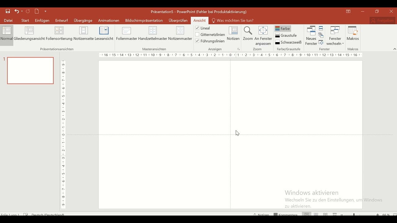397x223 pixels.
Task: Switch to the Start tab
Action: click(25, 20)
